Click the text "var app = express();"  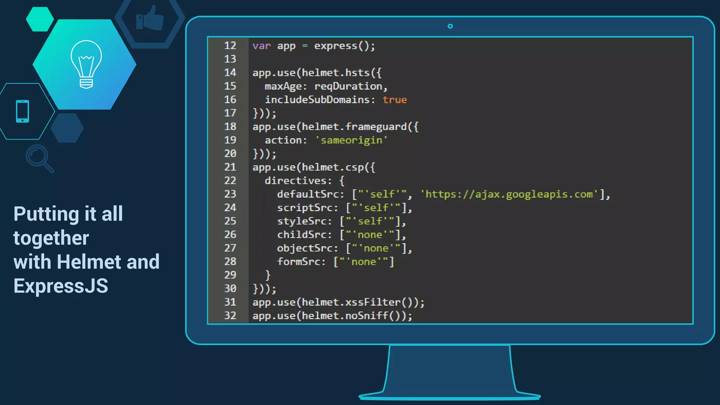point(314,46)
